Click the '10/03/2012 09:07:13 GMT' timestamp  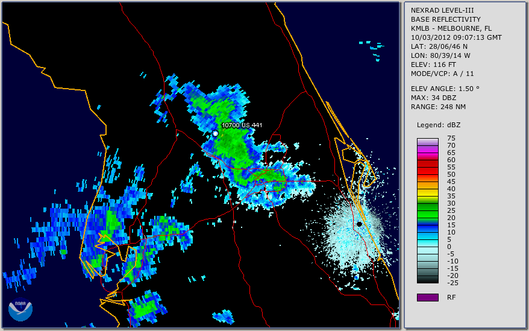click(x=456, y=37)
